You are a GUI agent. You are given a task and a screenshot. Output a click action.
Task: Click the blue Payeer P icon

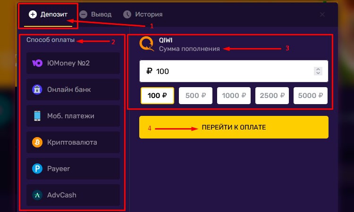click(37, 169)
